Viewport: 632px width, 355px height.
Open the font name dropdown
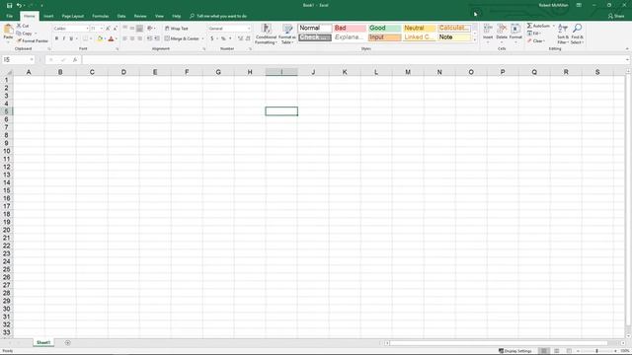[x=87, y=29]
